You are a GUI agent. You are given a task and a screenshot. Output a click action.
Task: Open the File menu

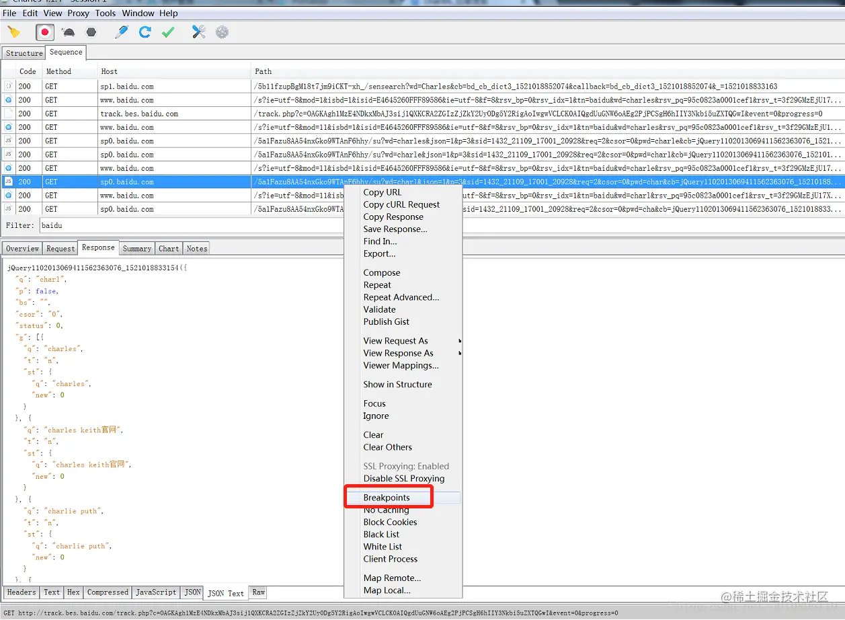[9, 13]
